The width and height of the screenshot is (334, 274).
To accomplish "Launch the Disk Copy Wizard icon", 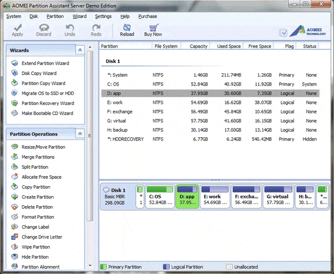I will click(x=14, y=73).
